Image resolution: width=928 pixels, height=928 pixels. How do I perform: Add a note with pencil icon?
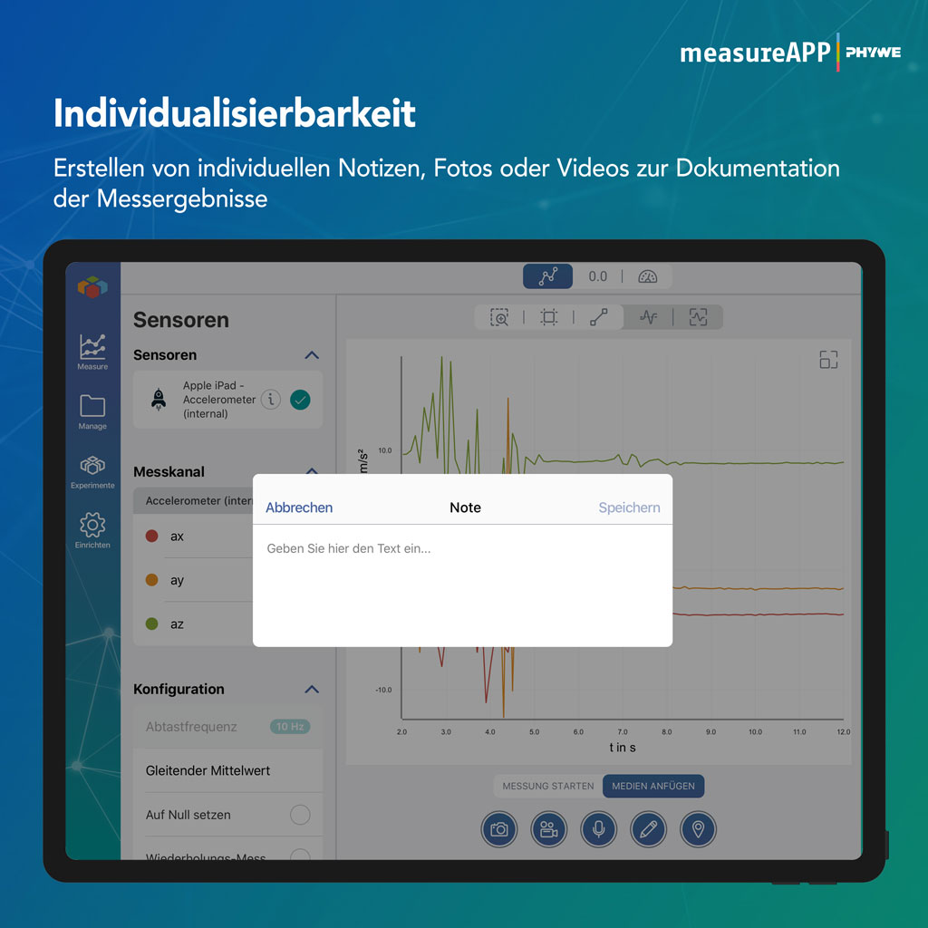pyautogui.click(x=649, y=829)
